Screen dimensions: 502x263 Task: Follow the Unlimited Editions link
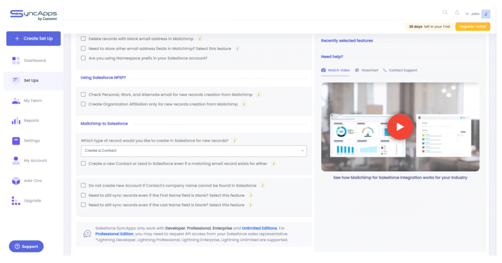(x=260, y=228)
